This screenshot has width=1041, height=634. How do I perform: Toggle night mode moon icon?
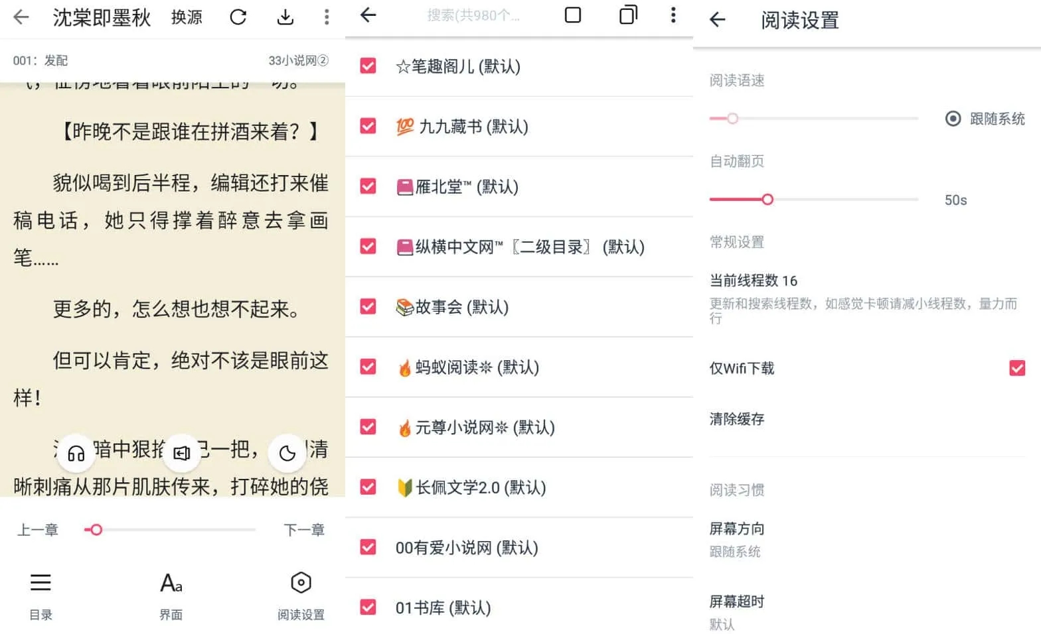point(287,453)
